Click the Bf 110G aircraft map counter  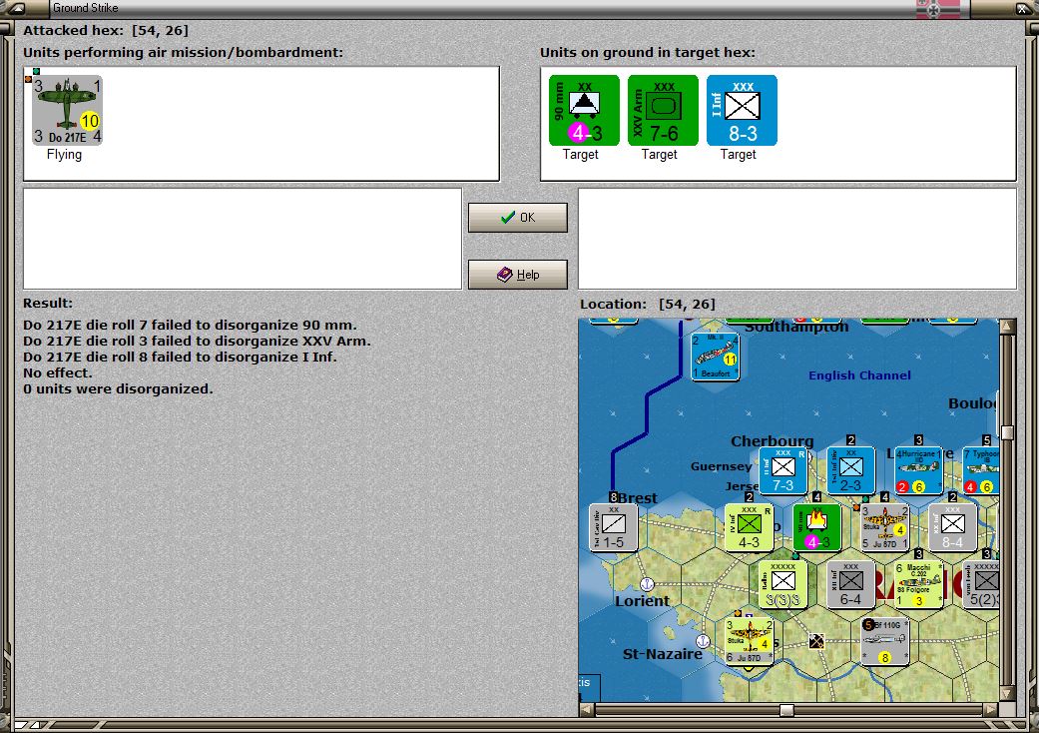point(884,641)
